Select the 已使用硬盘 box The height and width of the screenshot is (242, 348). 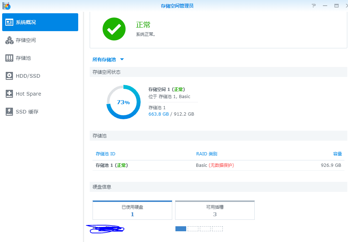coord(132,210)
